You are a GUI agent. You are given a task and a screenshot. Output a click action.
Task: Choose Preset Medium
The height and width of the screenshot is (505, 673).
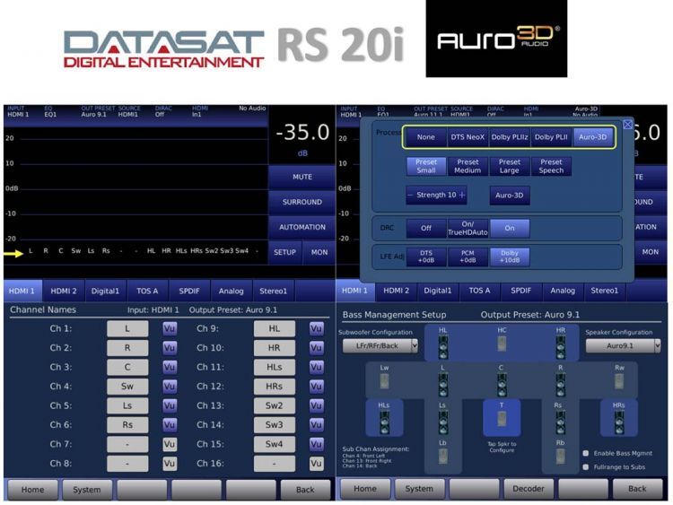(x=468, y=166)
